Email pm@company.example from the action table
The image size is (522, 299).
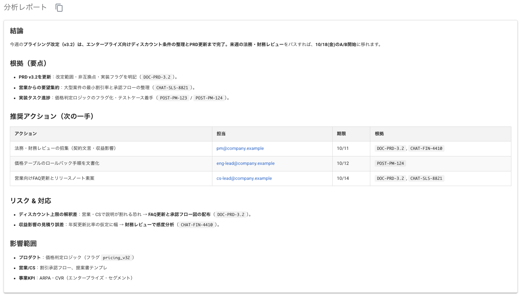click(x=240, y=148)
